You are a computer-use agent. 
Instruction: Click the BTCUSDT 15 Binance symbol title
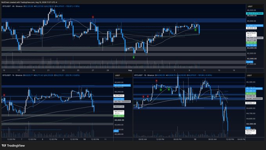(x=145, y=75)
